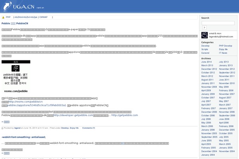Open the March 2012 archive

pyautogui.click(x=207, y=76)
